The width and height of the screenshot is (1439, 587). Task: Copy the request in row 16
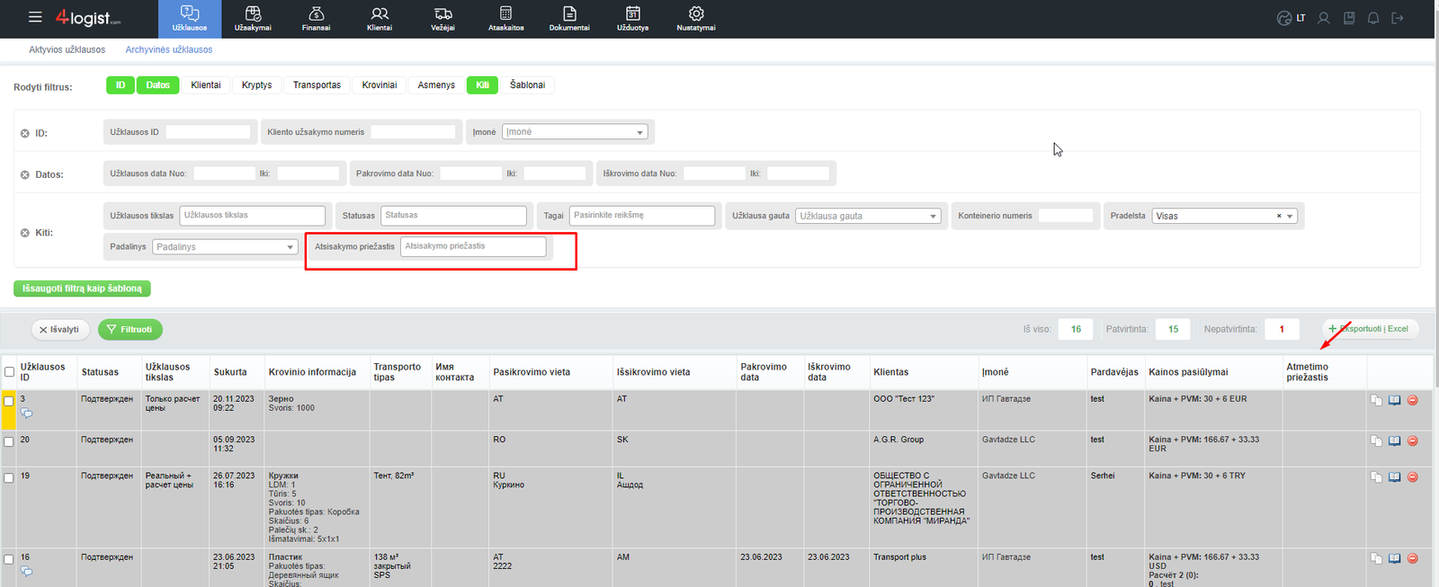coord(1376,558)
